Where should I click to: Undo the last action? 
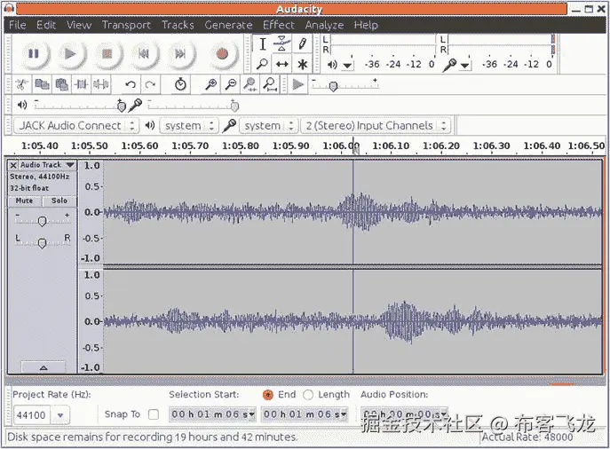coord(131,84)
